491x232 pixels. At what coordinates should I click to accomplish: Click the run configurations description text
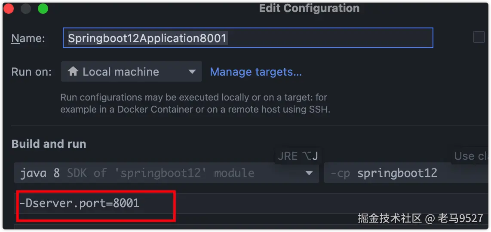[x=195, y=104]
